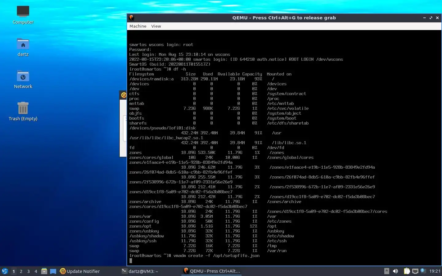The height and width of the screenshot is (276, 442).
Task: Click the '/usbkey/shadow' row text
Action: pos(211,236)
